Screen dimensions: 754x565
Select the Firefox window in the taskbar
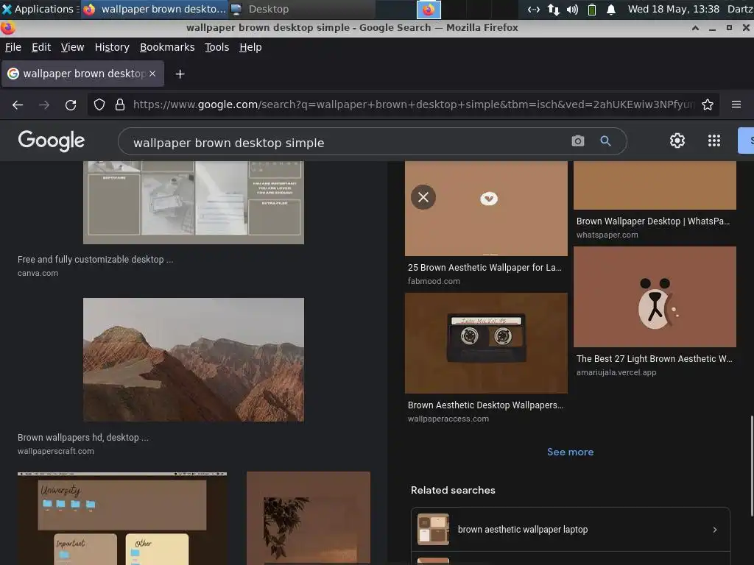click(x=154, y=9)
